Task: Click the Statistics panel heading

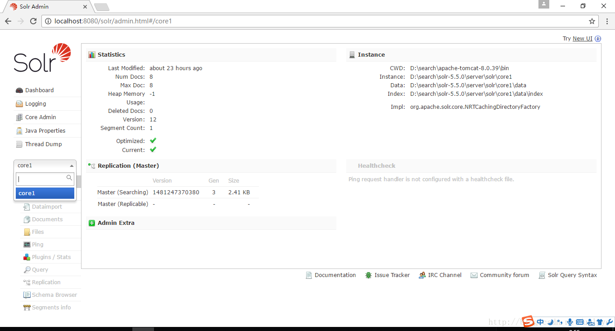Action: click(111, 55)
